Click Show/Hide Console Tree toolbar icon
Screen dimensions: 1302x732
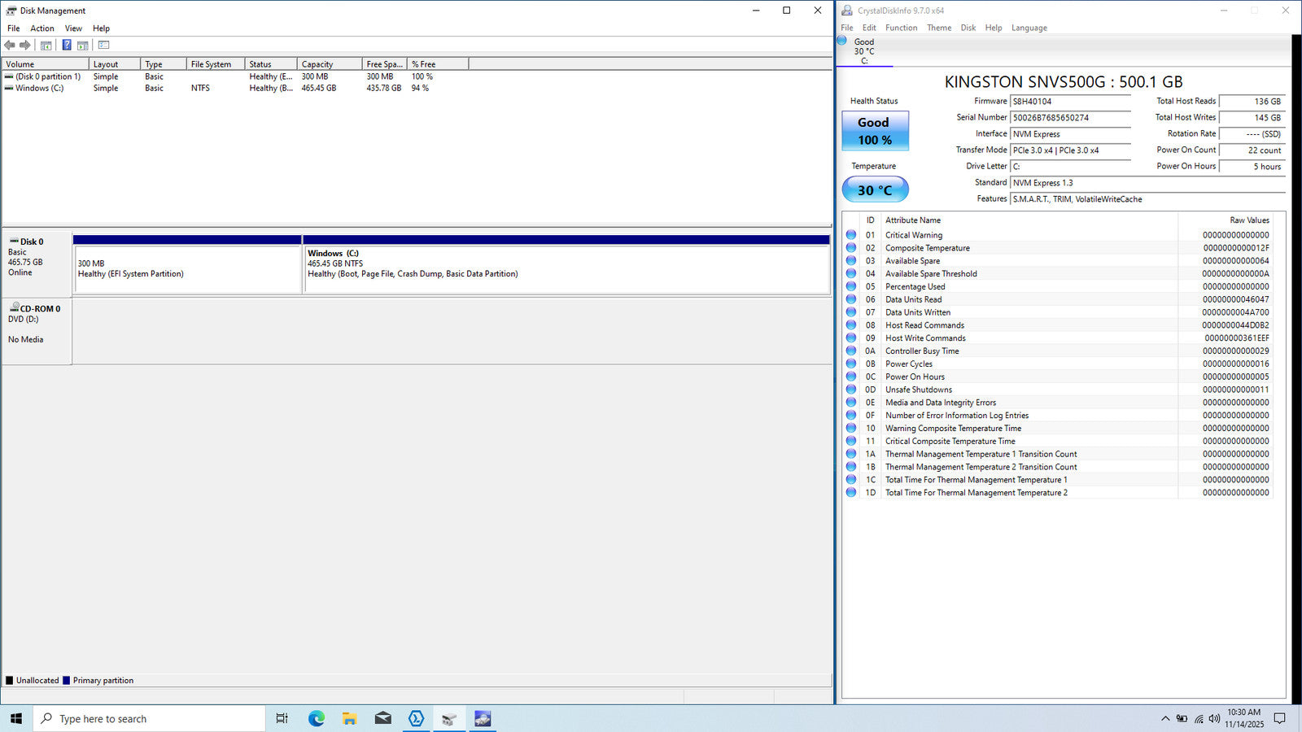[x=46, y=46]
